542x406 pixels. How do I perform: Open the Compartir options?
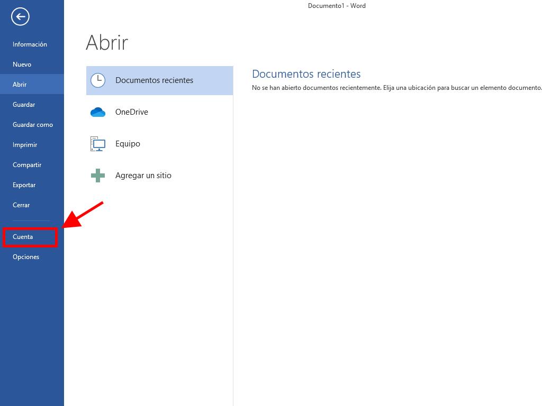[x=27, y=165]
